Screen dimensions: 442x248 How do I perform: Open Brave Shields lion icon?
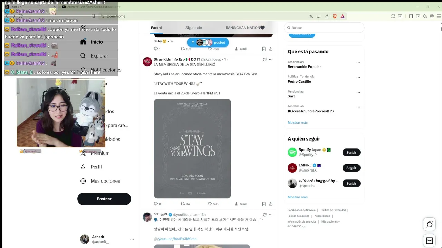point(335,16)
